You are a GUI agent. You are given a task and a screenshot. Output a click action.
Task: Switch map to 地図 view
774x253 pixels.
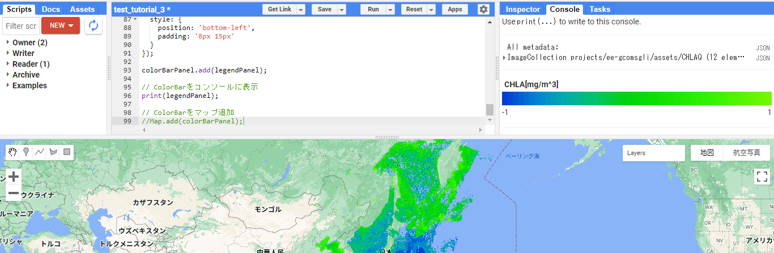coord(707,153)
